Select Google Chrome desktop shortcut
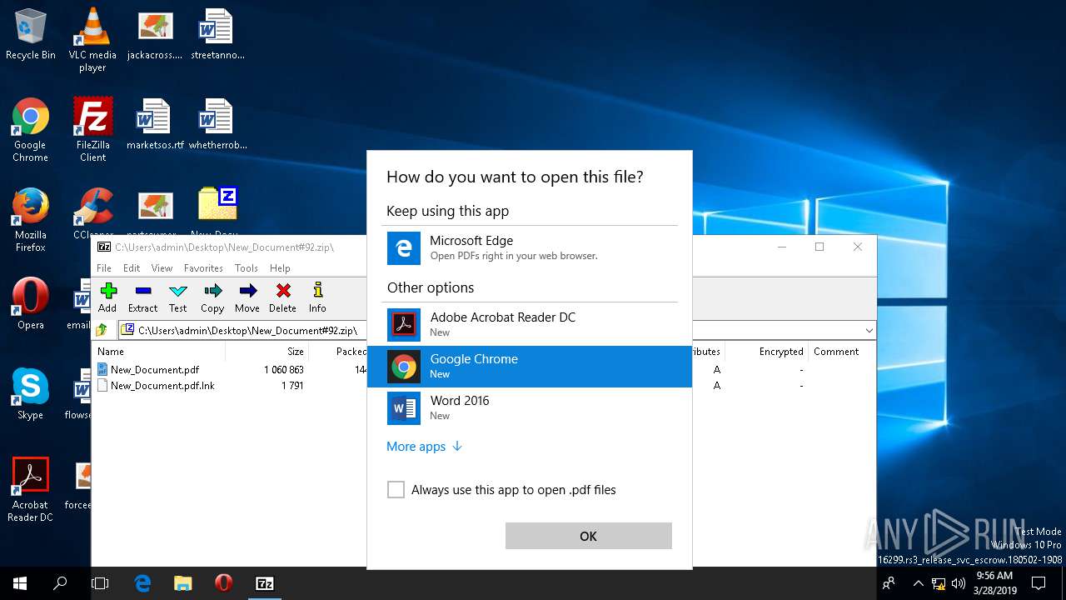This screenshot has height=600, width=1066. tap(31, 130)
